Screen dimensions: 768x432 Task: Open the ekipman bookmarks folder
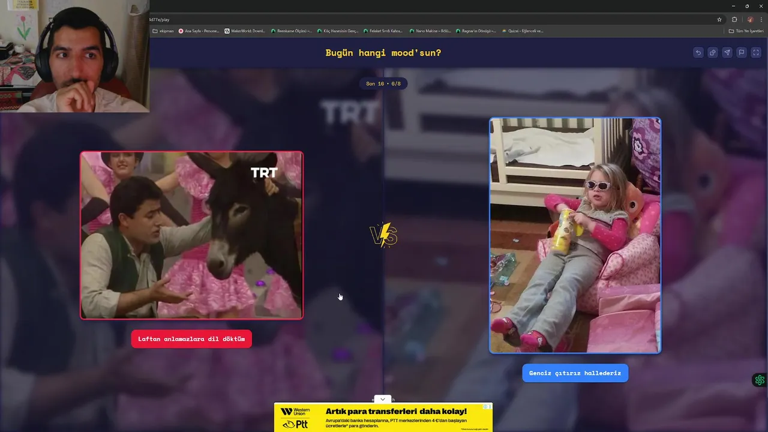click(x=163, y=31)
